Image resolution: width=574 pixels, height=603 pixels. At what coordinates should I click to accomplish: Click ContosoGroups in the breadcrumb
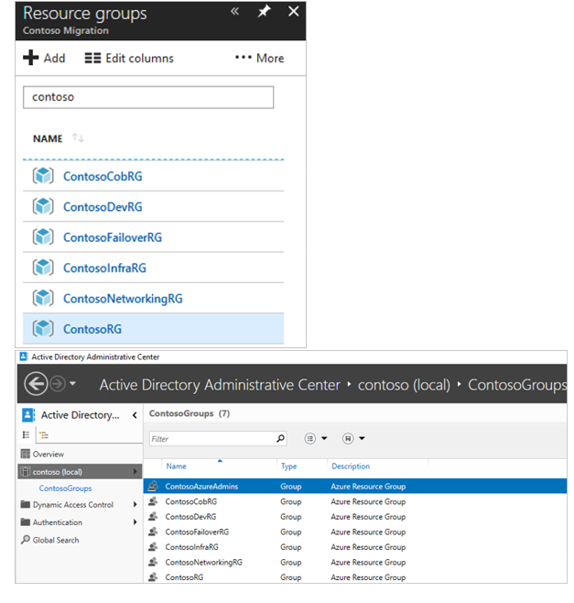[x=517, y=385]
